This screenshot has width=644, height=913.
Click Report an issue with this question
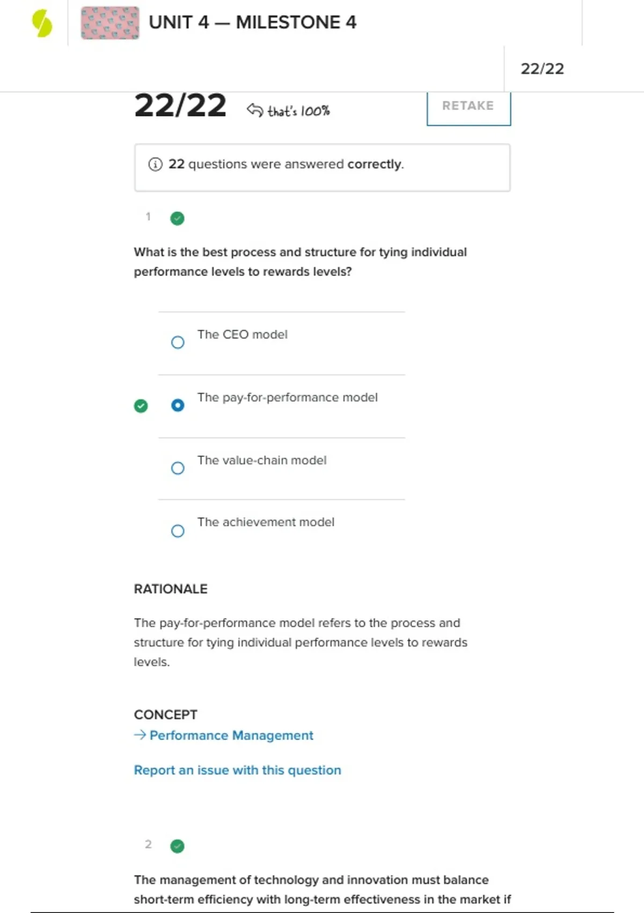(x=237, y=770)
